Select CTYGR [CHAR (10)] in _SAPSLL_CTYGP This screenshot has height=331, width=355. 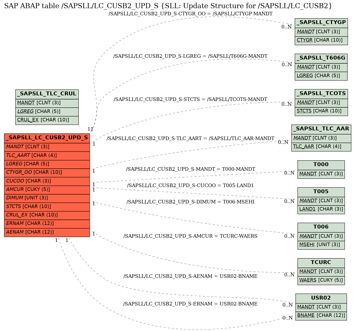(x=321, y=40)
